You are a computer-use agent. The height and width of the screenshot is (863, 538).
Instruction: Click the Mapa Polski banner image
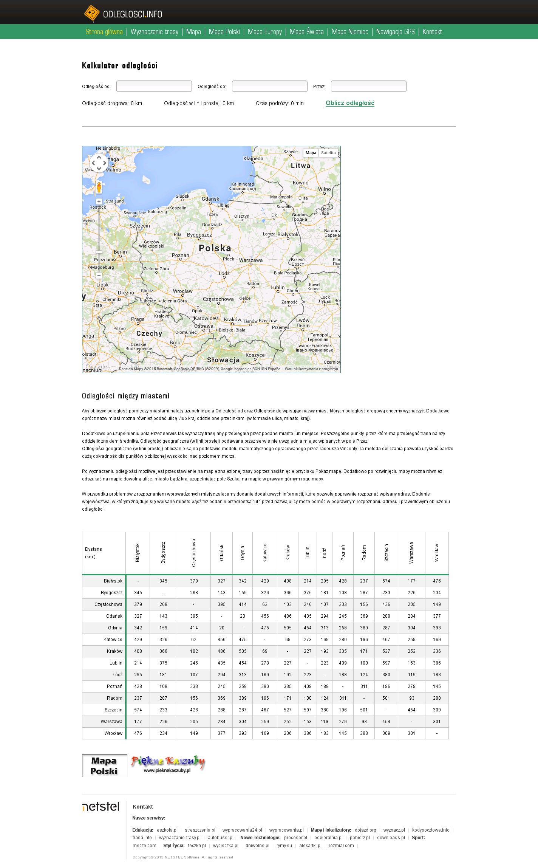105,765
